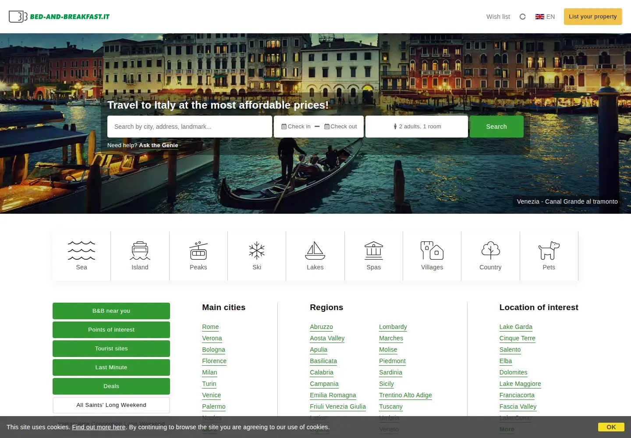
Task: Open the Deals menu item
Action: (x=111, y=386)
